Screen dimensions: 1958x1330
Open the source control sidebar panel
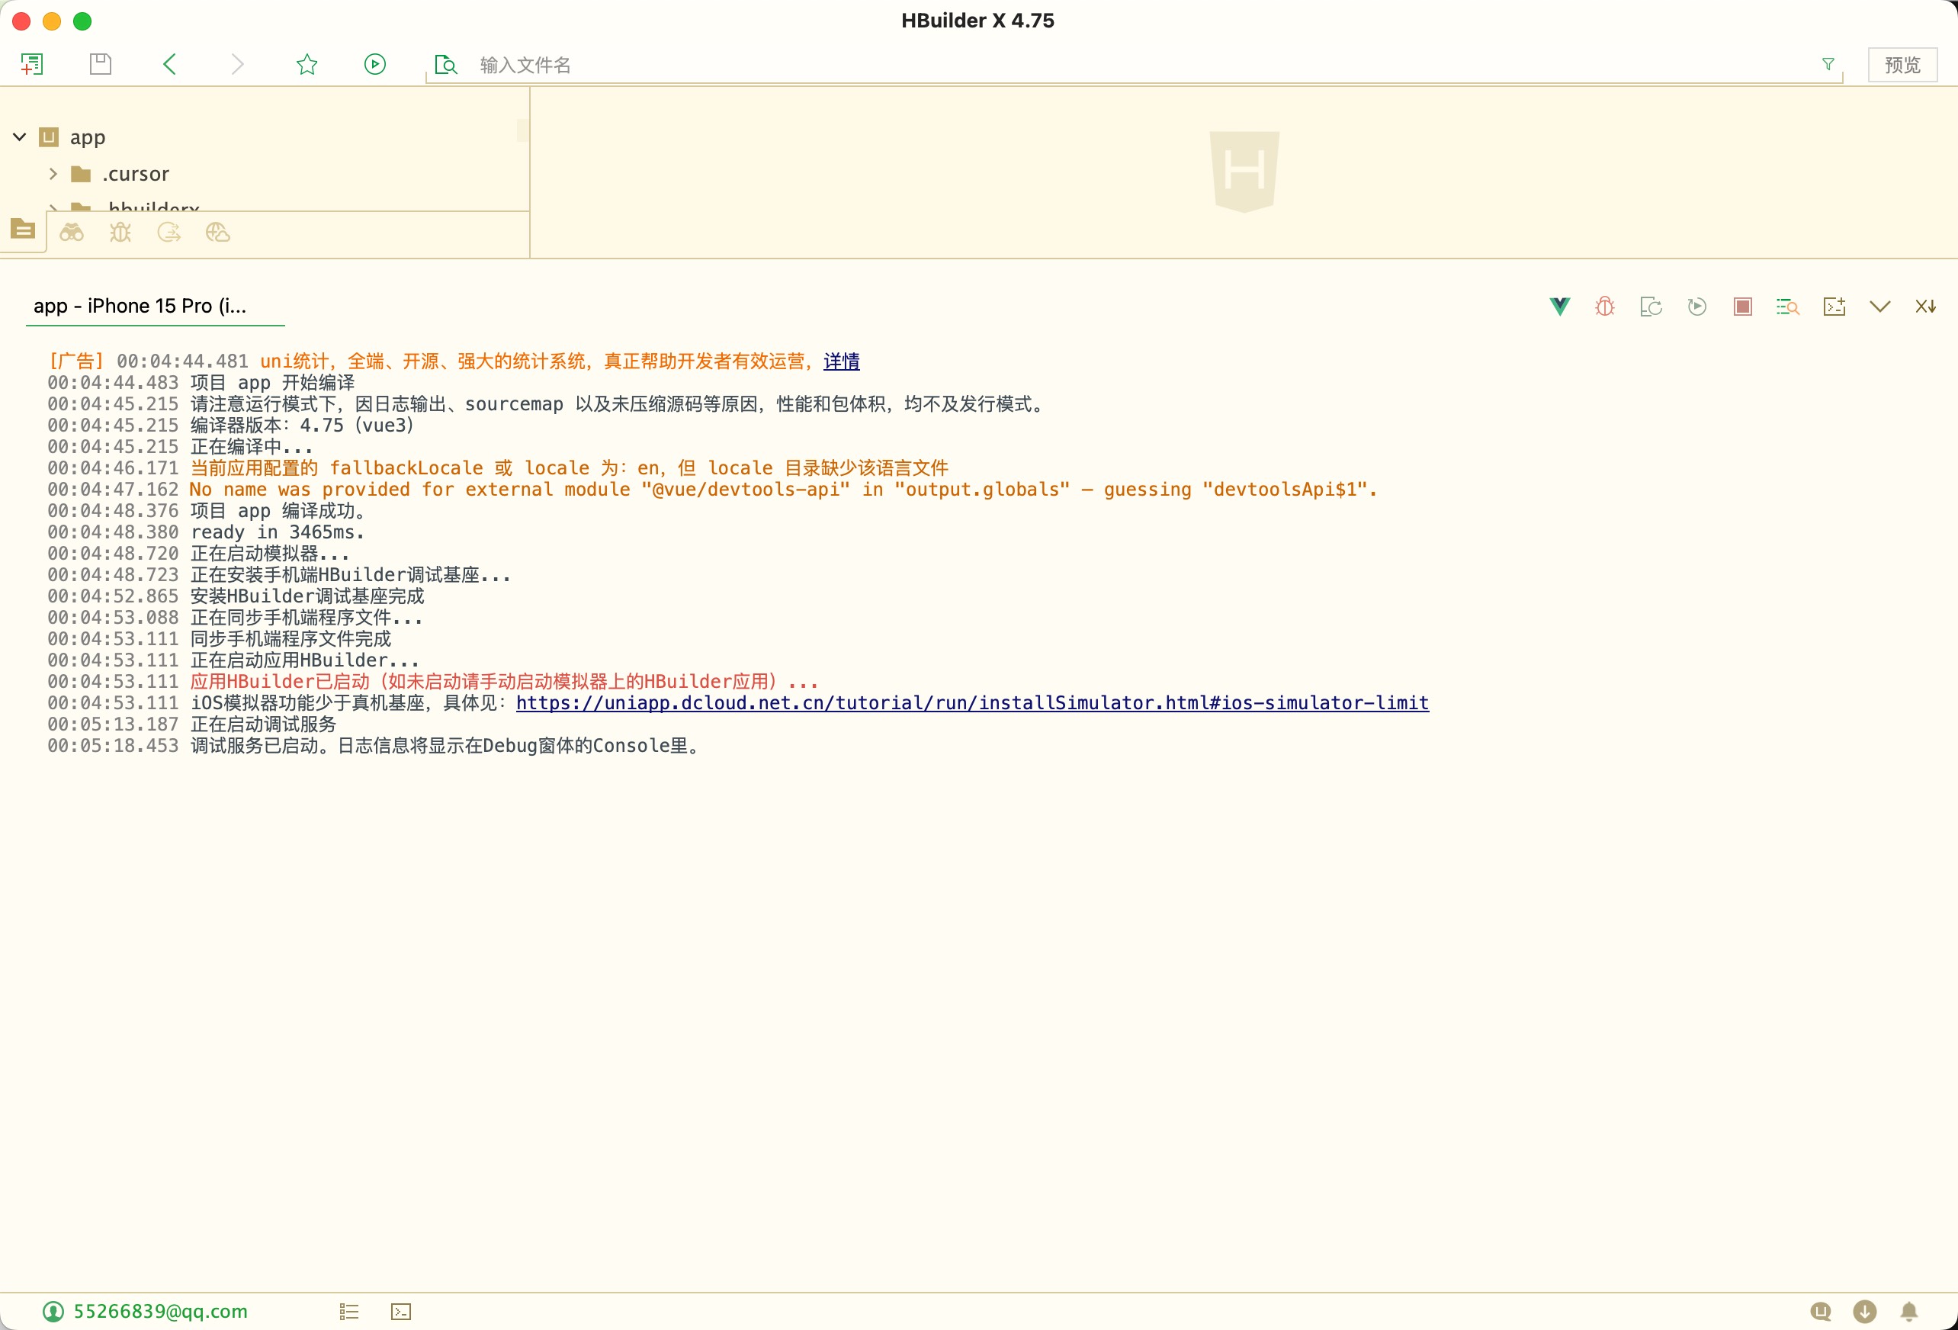pyautogui.click(x=169, y=233)
